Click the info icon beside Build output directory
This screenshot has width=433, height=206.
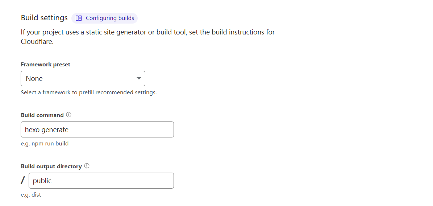pyautogui.click(x=87, y=166)
